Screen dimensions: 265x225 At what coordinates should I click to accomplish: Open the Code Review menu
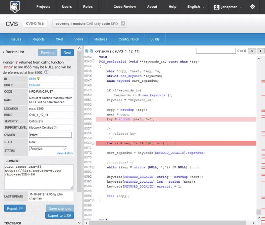pyautogui.click(x=125, y=7)
